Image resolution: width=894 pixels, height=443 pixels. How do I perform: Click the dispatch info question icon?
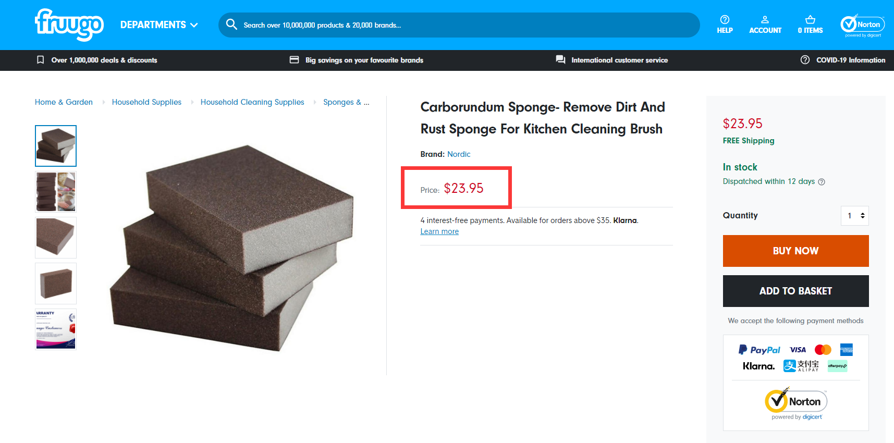coord(822,182)
